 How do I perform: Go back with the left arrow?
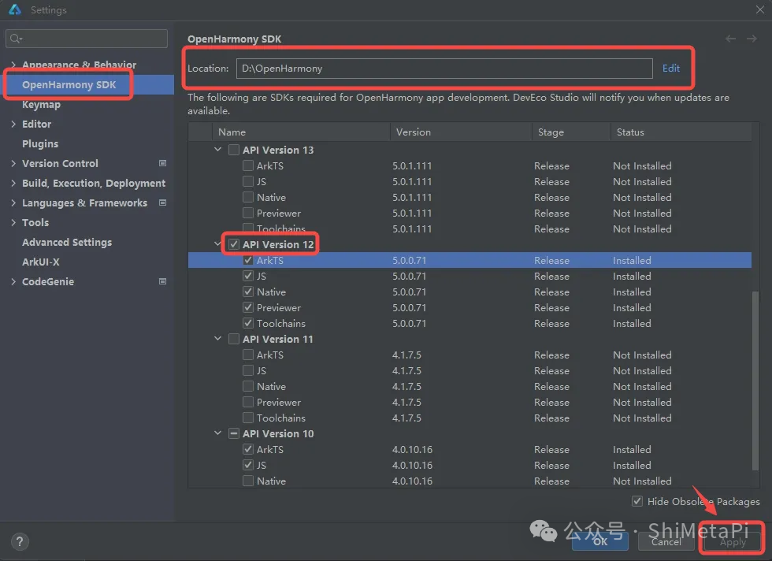pyautogui.click(x=731, y=39)
